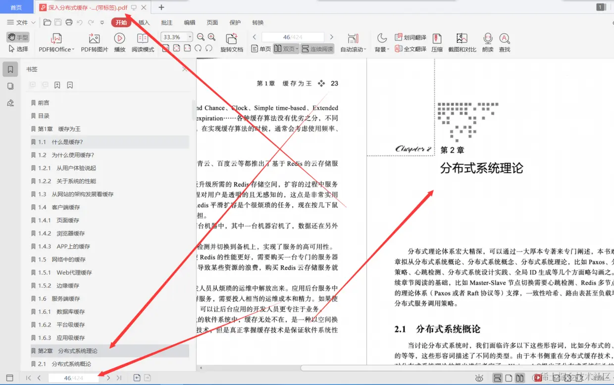The image size is (614, 385).
Task: Click the 背景 background moon icon
Action: [382, 38]
